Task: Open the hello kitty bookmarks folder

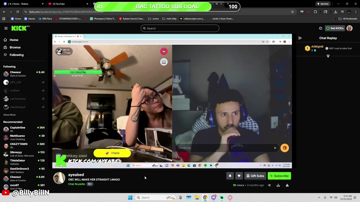Action: click(x=169, y=19)
